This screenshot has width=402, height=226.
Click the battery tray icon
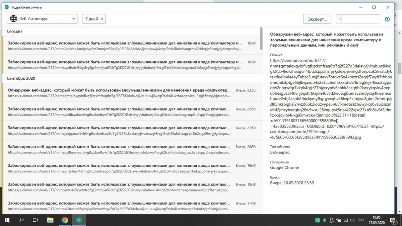click(x=339, y=220)
